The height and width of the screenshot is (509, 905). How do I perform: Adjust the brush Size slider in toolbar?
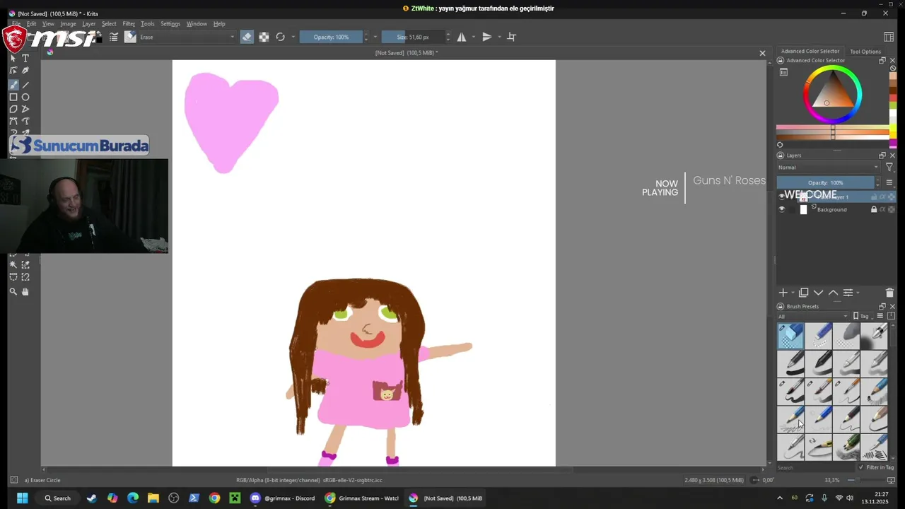coord(413,37)
